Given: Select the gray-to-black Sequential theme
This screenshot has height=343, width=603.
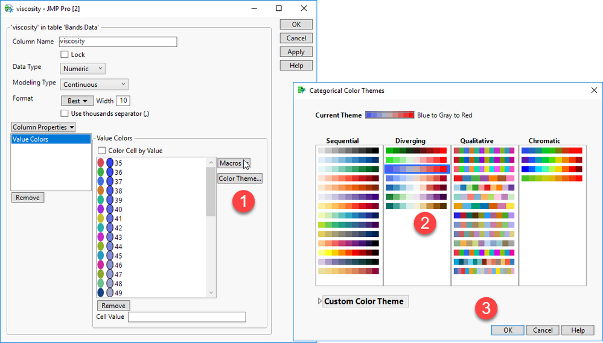Looking at the screenshot, I should 348,151.
